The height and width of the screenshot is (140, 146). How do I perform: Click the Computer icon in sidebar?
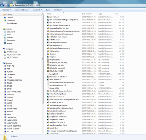pos(4,49)
